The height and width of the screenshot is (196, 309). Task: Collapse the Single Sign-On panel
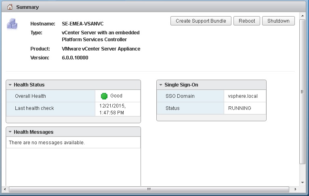(161, 85)
